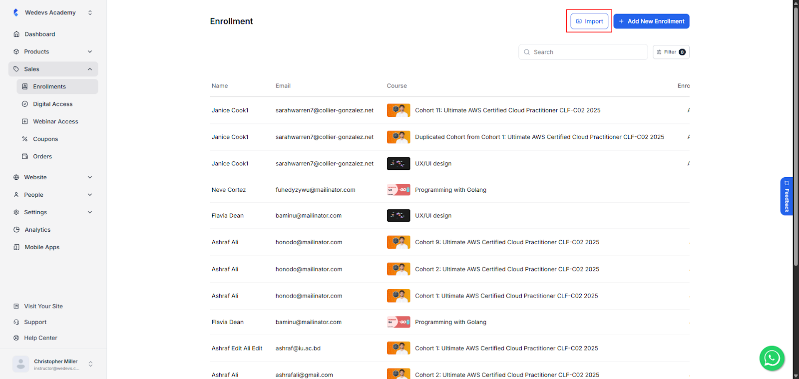Click the Import button

coord(589,21)
